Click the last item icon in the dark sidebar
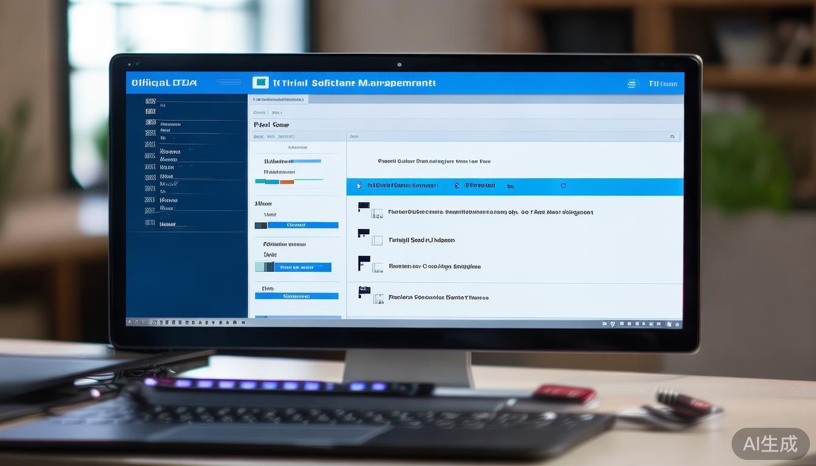Image resolution: width=816 pixels, height=466 pixels. [x=150, y=223]
